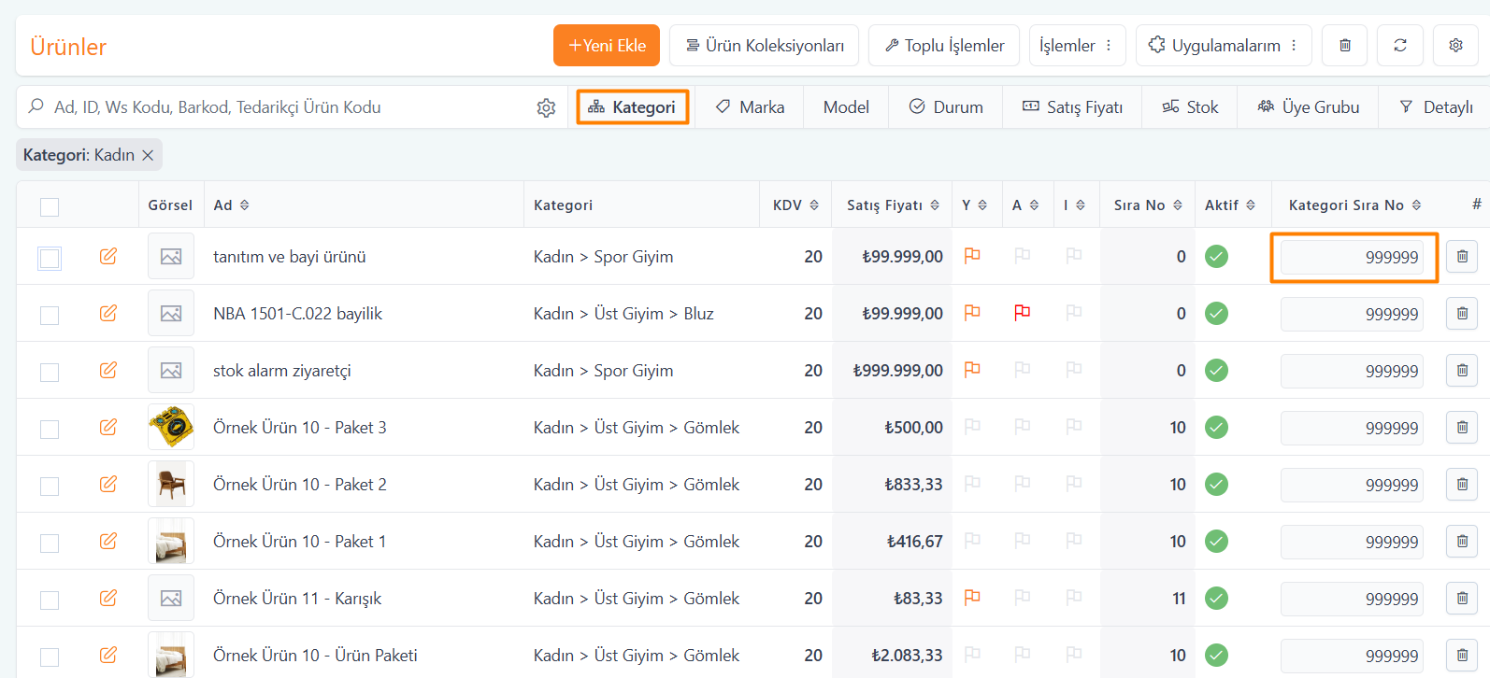Image resolution: width=1490 pixels, height=678 pixels.
Task: Select checkbox for Örnek Ürün 10 - Paket 3
Action: coord(50,429)
